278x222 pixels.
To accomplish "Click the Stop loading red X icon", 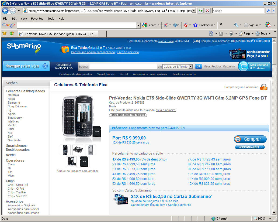I will [207, 11].
